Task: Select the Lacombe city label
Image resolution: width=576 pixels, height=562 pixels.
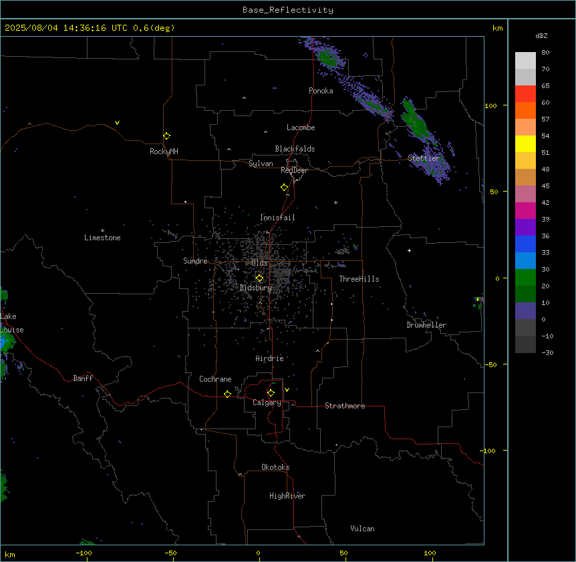Action: tap(301, 127)
